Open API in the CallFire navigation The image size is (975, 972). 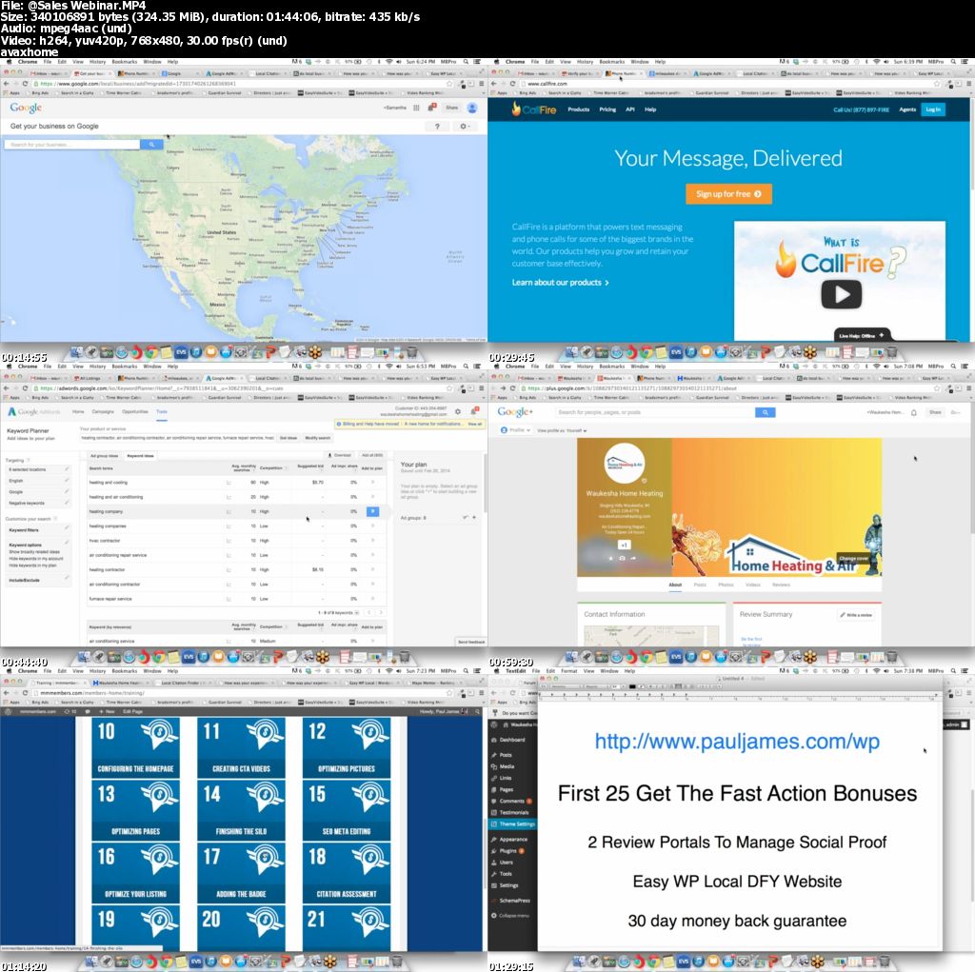coord(630,109)
